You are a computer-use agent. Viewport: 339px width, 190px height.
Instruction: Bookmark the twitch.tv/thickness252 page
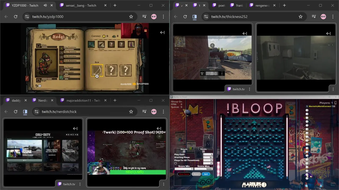click(301, 17)
